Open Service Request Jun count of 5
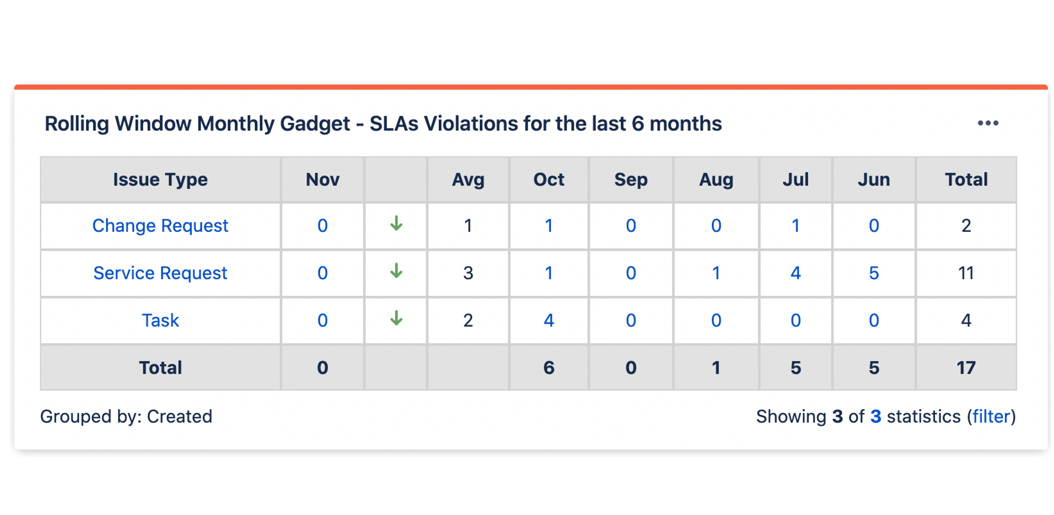Viewport: 1054px width, 515px height. 874,273
